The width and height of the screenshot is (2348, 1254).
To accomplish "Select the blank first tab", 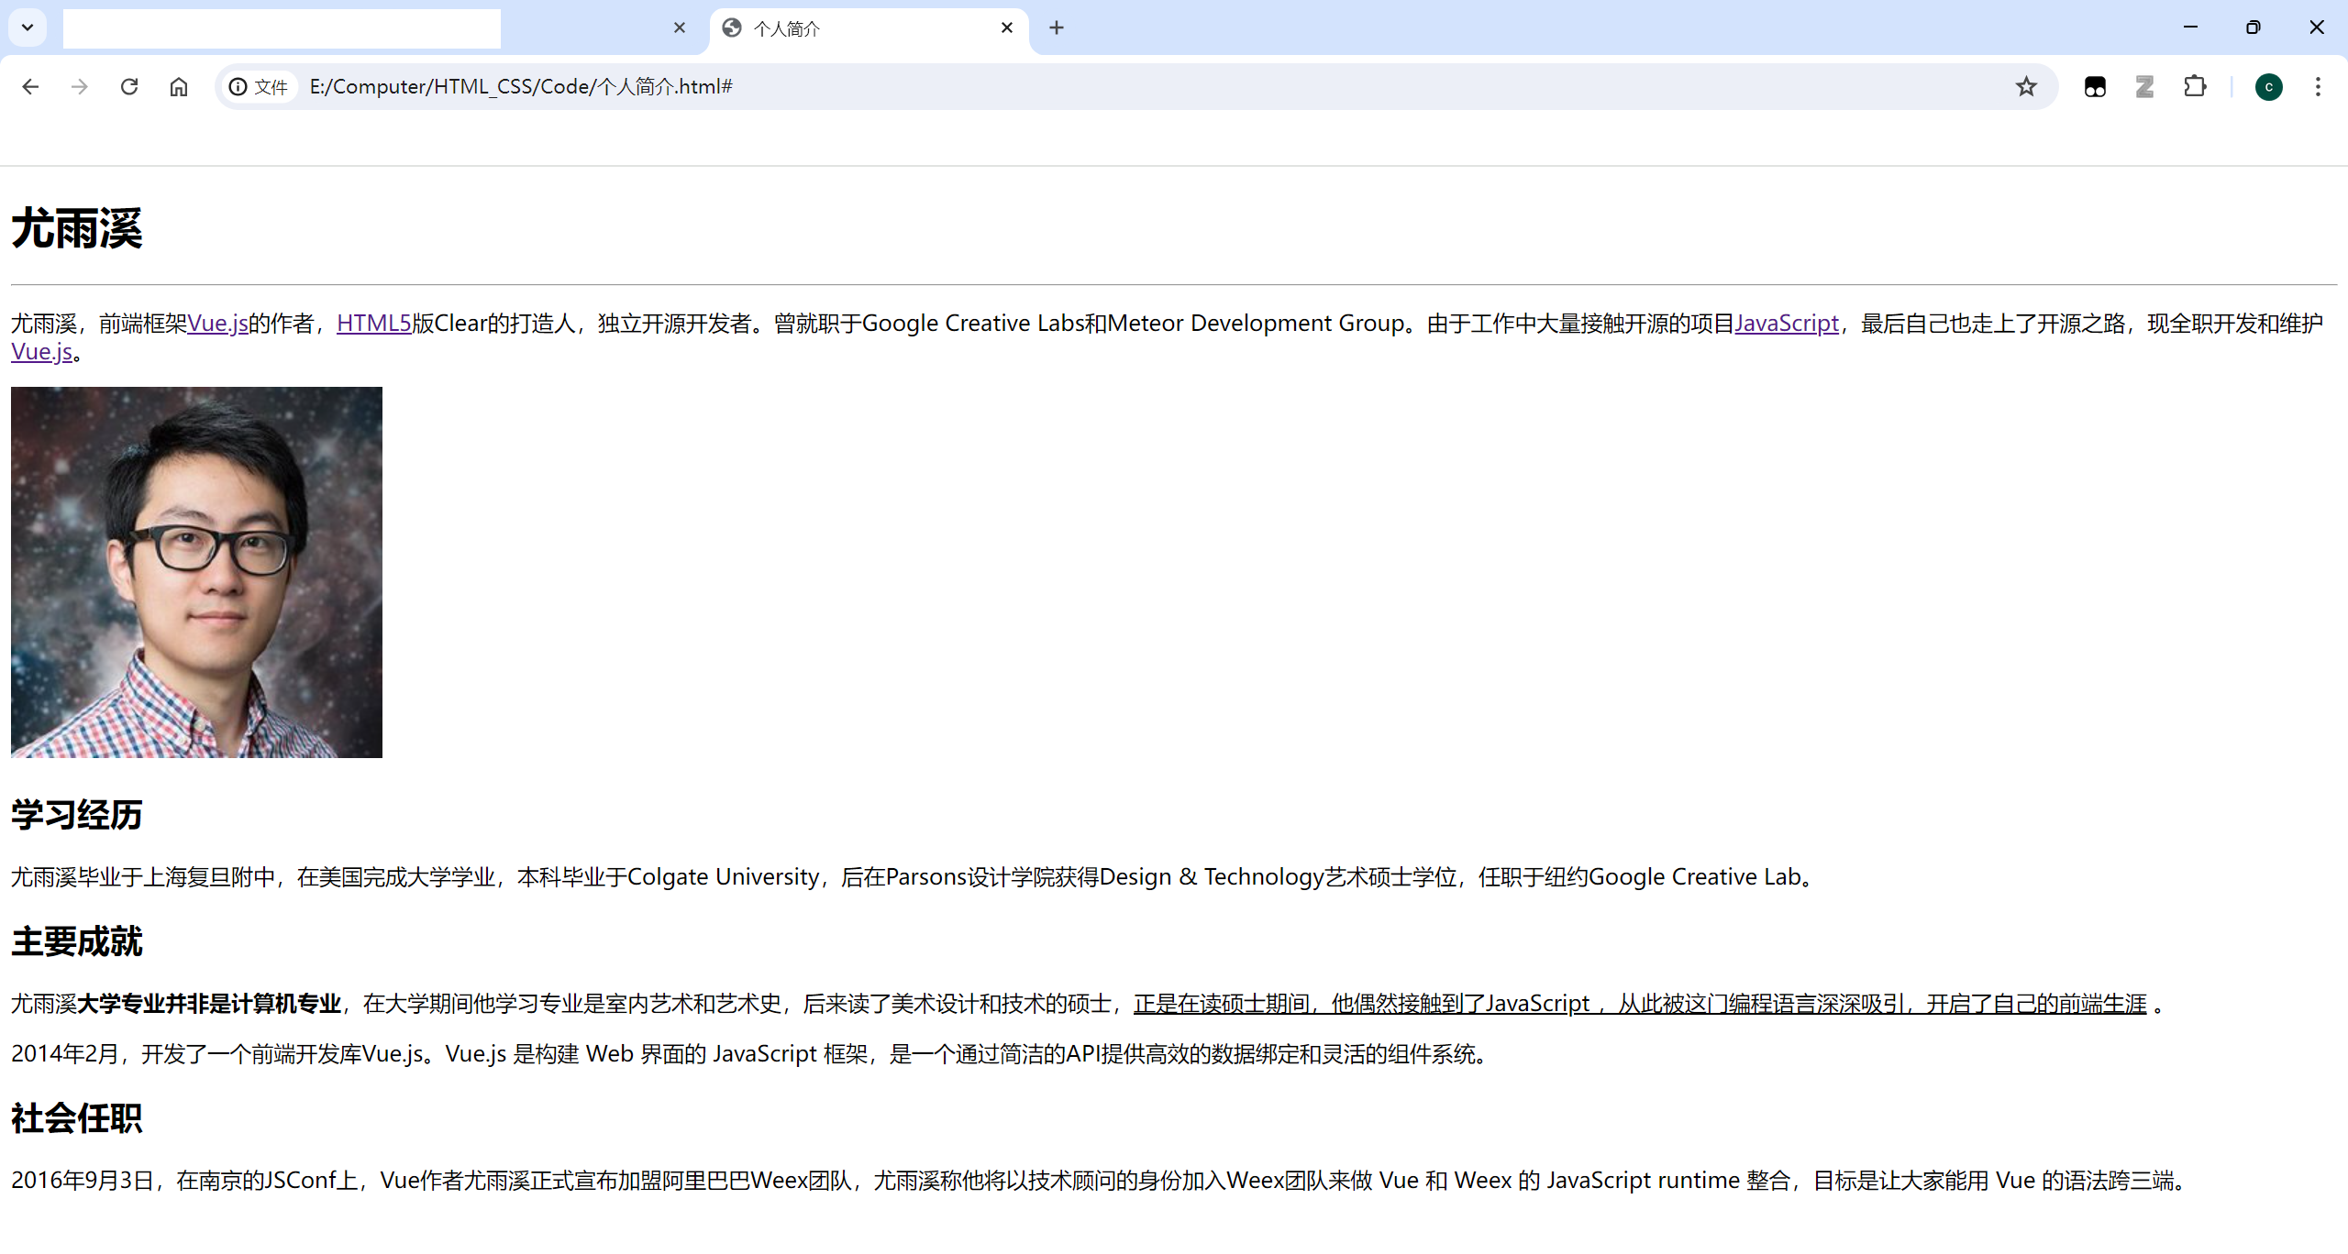I will (x=367, y=28).
